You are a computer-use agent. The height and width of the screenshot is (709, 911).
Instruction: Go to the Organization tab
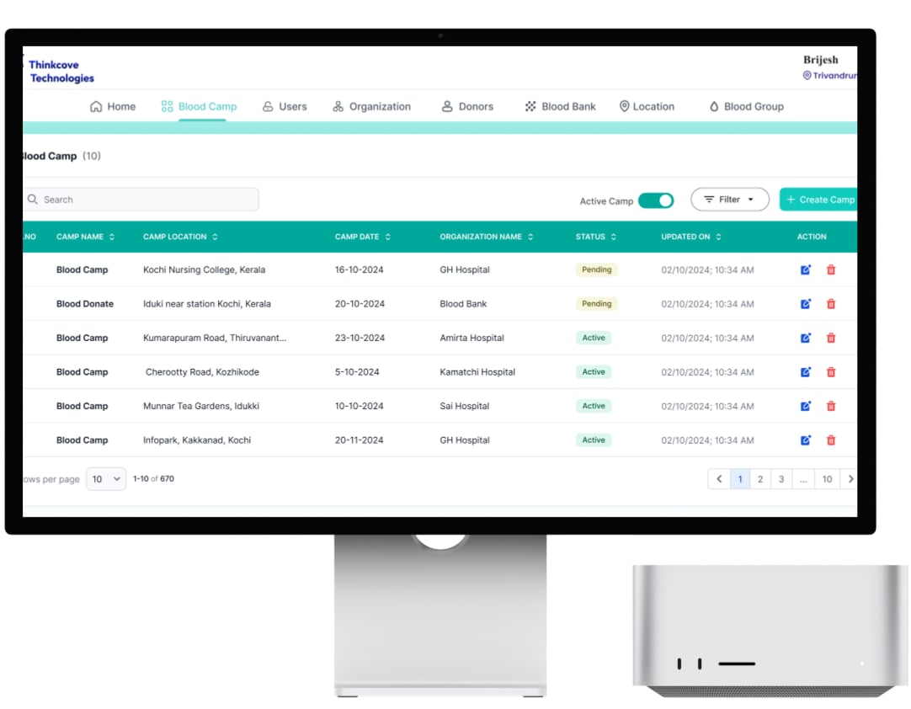[371, 107]
